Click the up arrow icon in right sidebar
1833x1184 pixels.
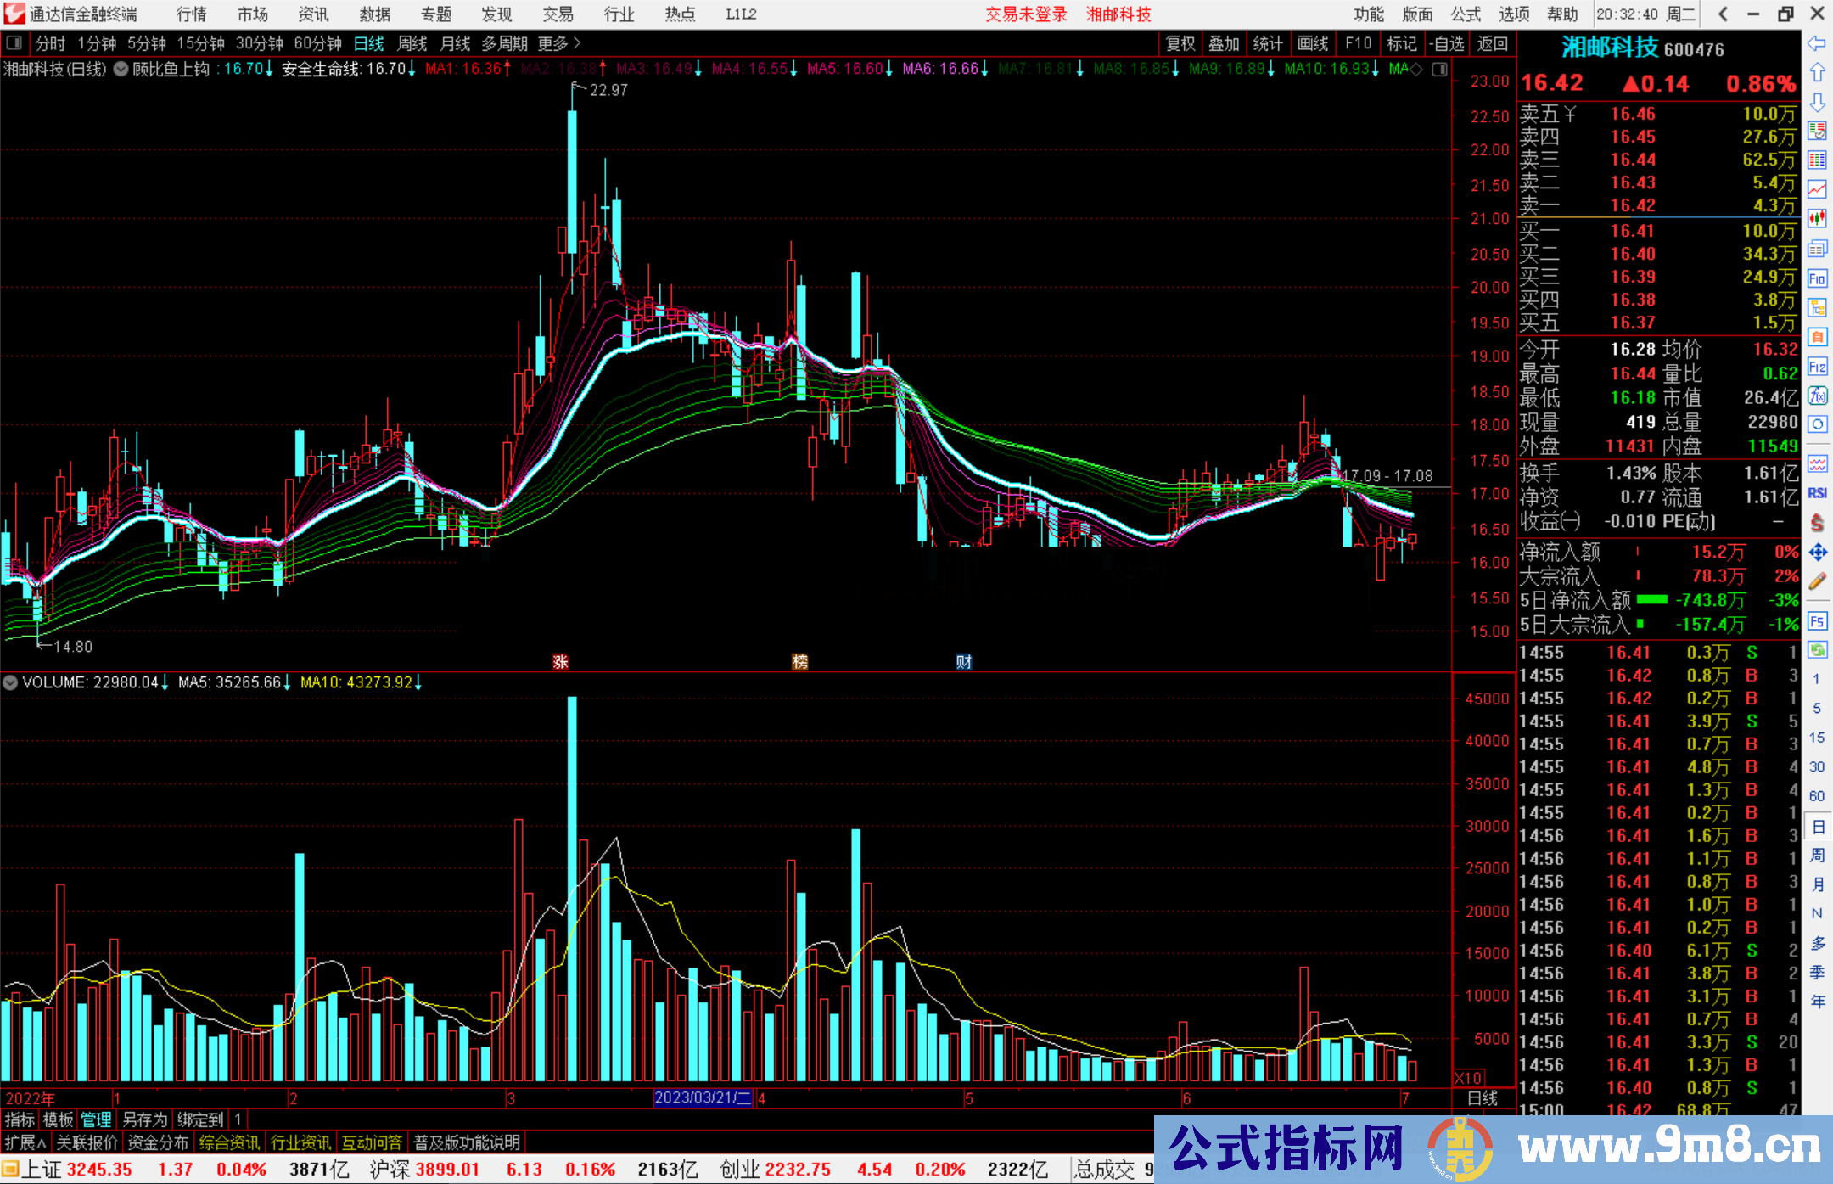click(x=1817, y=73)
